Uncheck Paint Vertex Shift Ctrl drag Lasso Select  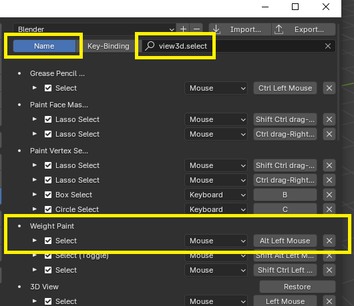48,165
